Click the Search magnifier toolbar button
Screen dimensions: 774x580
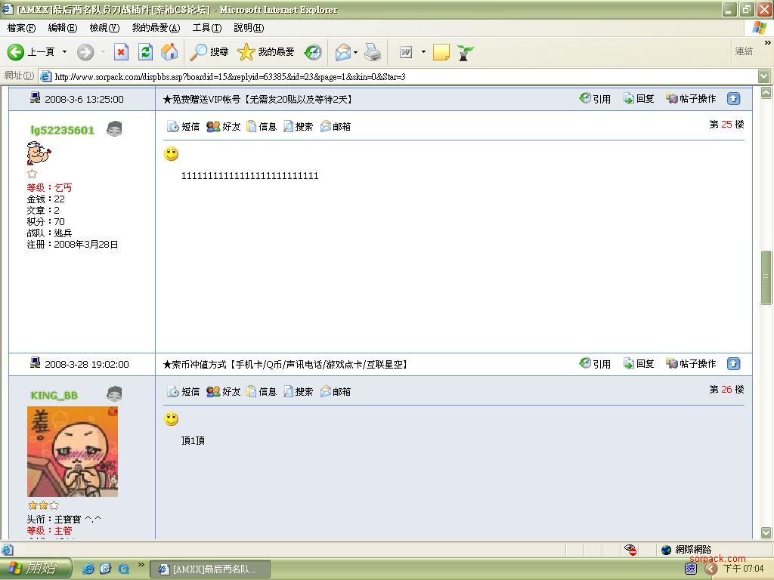coord(209,52)
